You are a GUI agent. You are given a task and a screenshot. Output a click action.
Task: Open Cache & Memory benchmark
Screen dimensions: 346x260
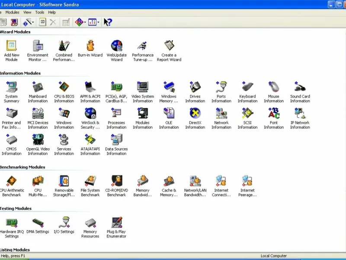[169, 186]
